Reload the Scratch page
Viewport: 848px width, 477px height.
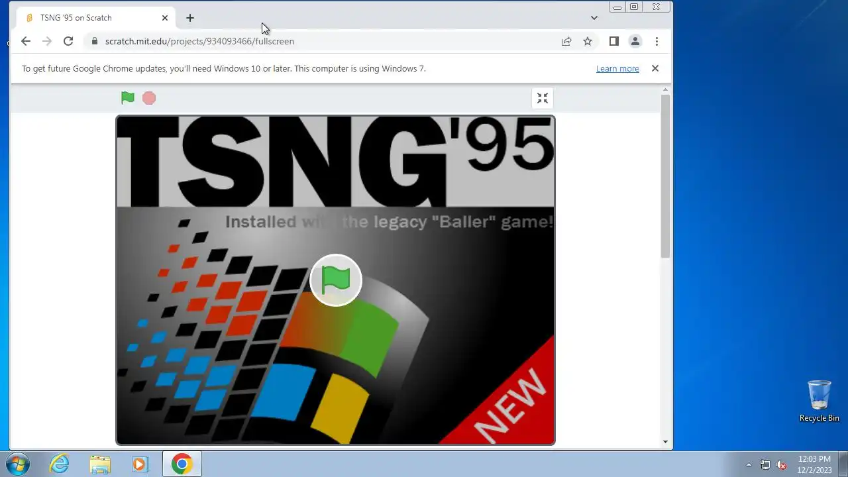click(x=68, y=41)
